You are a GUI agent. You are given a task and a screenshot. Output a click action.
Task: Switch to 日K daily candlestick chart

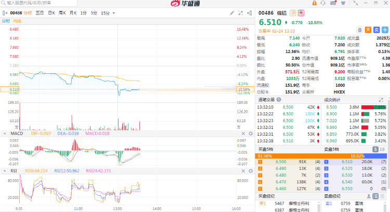pos(51,13)
